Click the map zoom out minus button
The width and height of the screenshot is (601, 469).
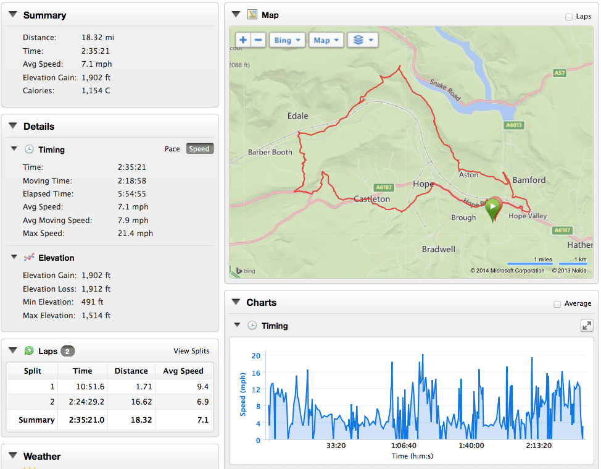click(x=259, y=40)
